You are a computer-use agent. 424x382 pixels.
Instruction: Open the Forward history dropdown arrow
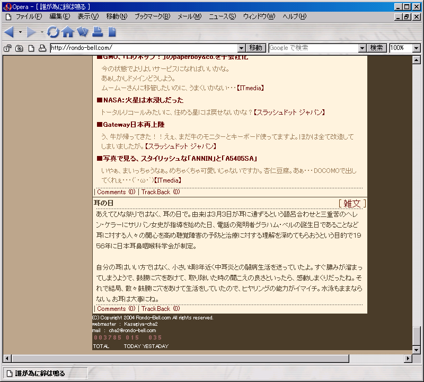point(42,32)
